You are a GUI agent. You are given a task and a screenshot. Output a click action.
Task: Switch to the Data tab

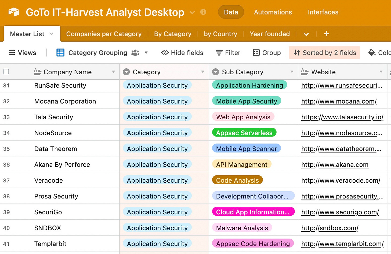231,12
